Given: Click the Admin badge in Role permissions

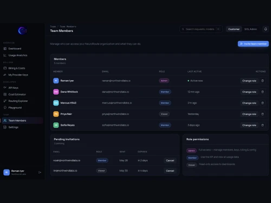Looking at the screenshot, I should tap(191, 150).
